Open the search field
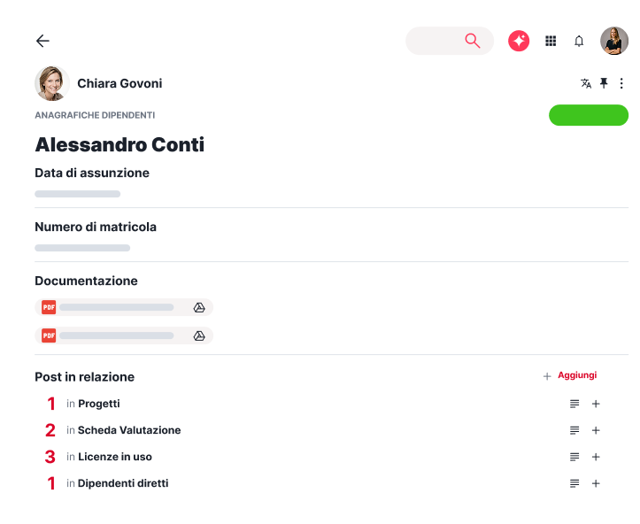Viewport: 640px width, 524px height. (x=449, y=41)
